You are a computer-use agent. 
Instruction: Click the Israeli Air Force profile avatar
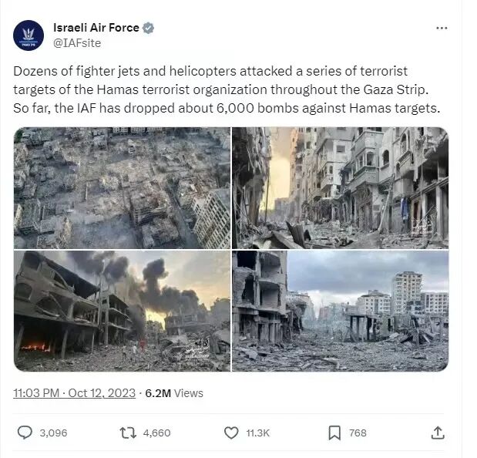29,35
